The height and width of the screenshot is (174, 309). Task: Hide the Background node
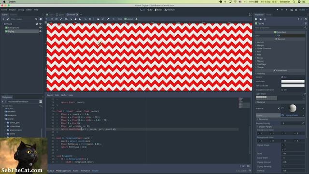coord(41,28)
